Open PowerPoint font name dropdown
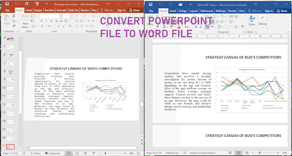292x156 pixels. coord(61,16)
